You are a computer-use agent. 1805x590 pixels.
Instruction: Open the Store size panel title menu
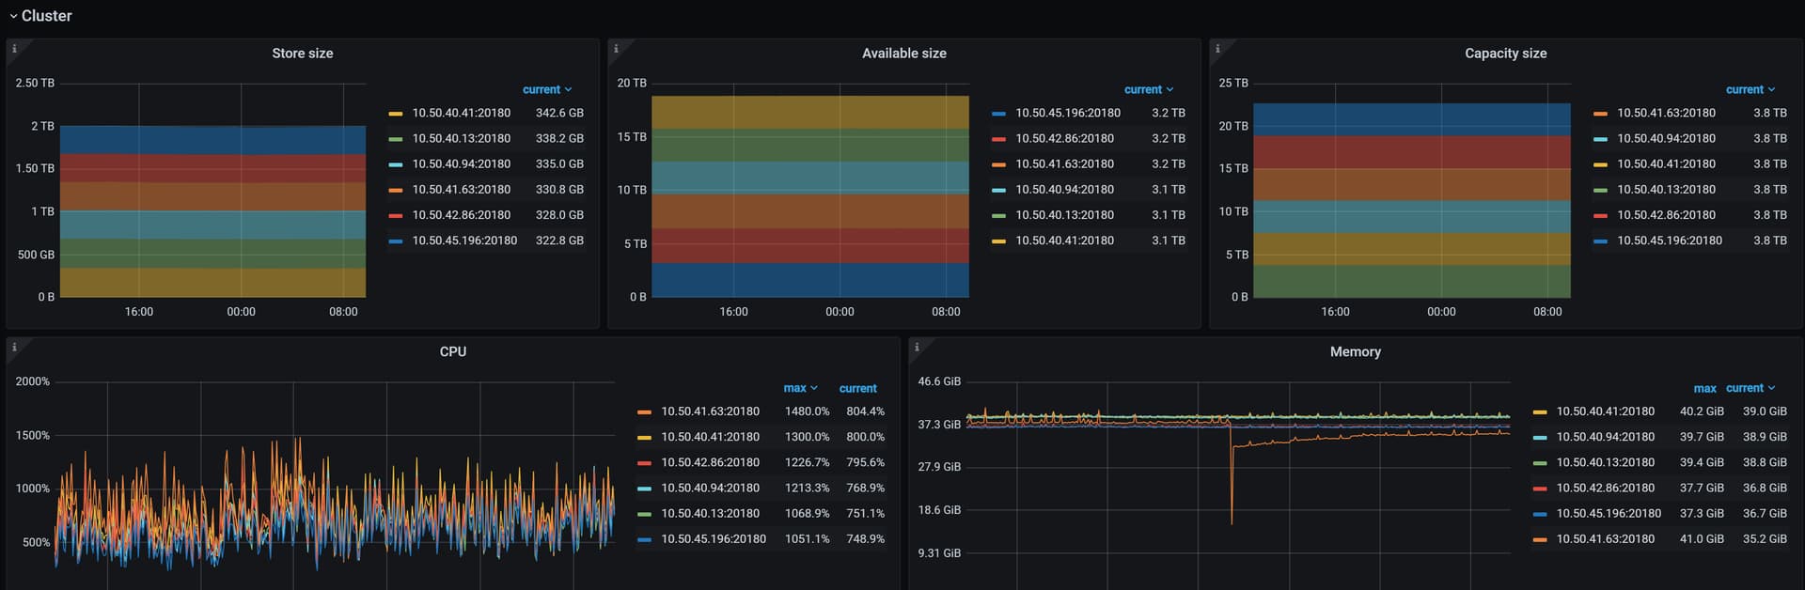coord(302,54)
